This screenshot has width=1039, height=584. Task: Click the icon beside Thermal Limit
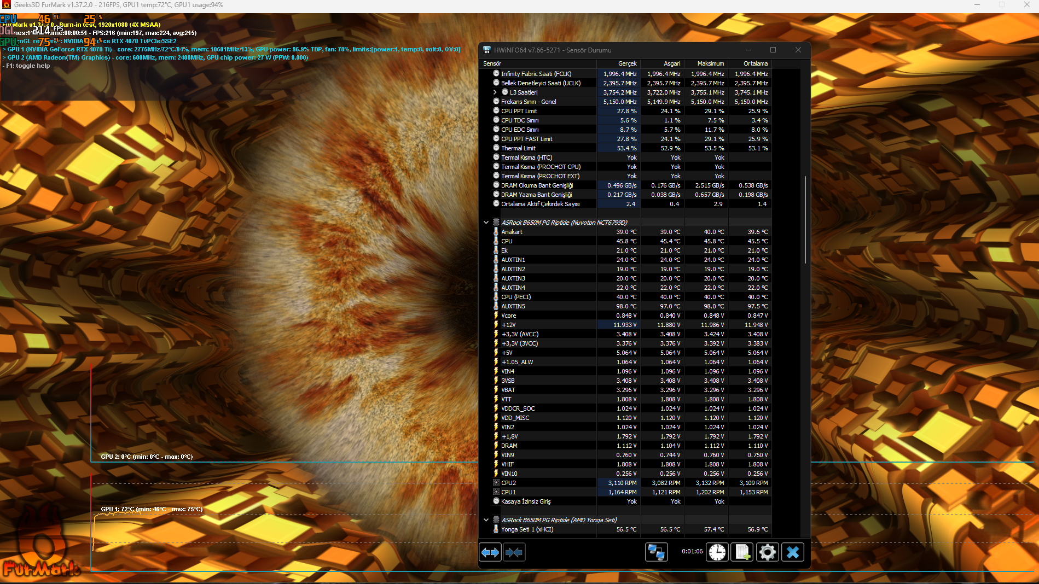point(496,148)
